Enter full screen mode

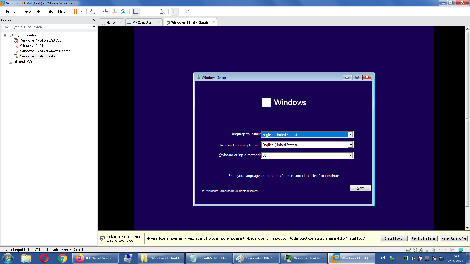pos(153,11)
